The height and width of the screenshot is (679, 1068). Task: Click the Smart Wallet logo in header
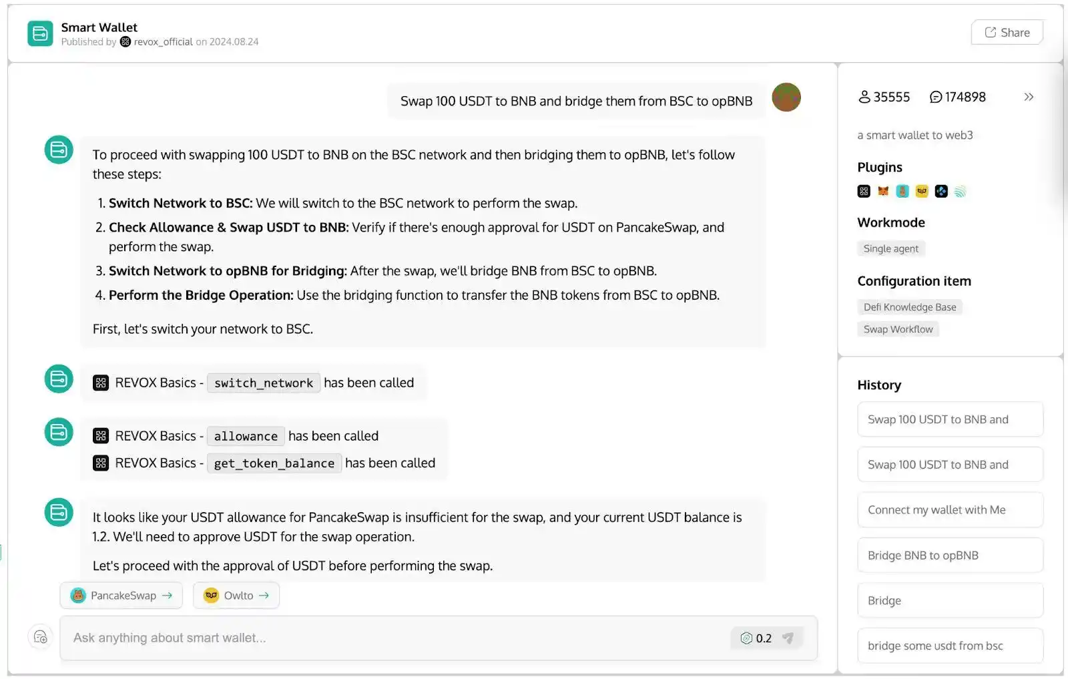40,33
